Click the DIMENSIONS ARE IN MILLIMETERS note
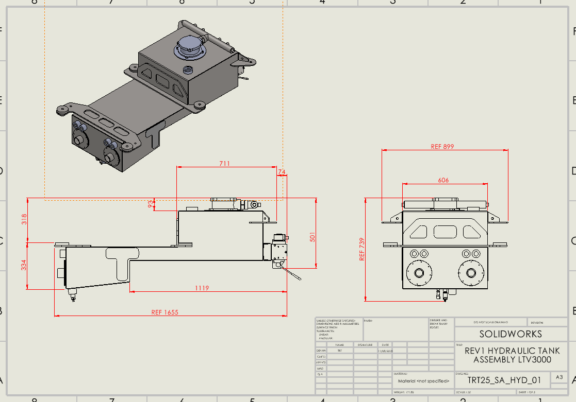Screen dimensions: 576x402 [338, 324]
